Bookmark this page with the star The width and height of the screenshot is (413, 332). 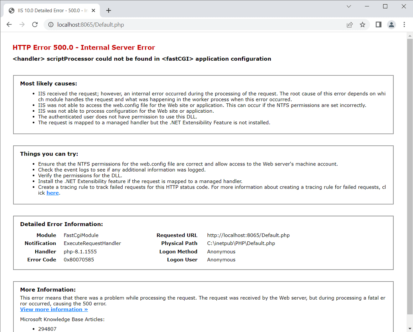pos(362,25)
